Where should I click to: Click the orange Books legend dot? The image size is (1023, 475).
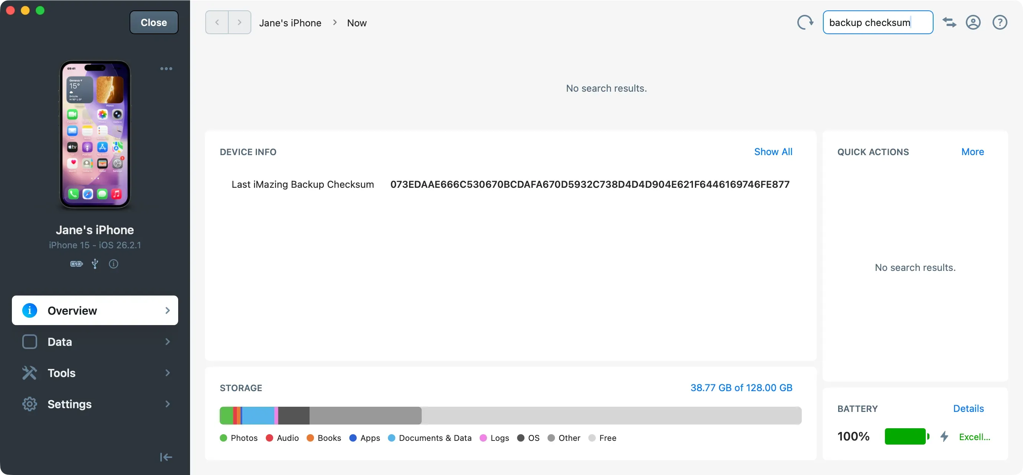point(310,438)
